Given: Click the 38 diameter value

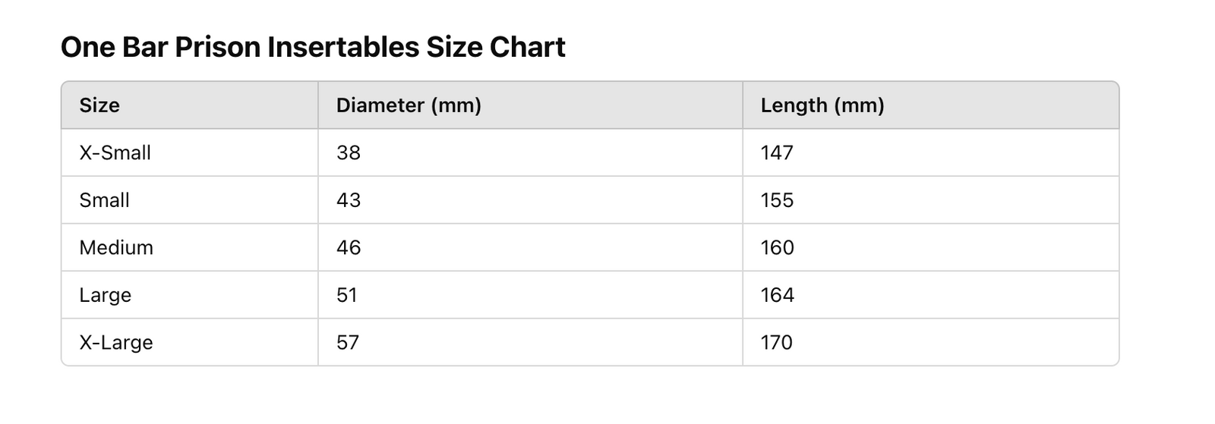Looking at the screenshot, I should coord(349,153).
